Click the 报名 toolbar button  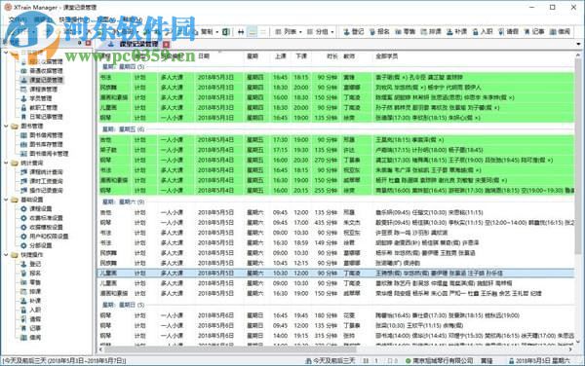[x=379, y=32]
